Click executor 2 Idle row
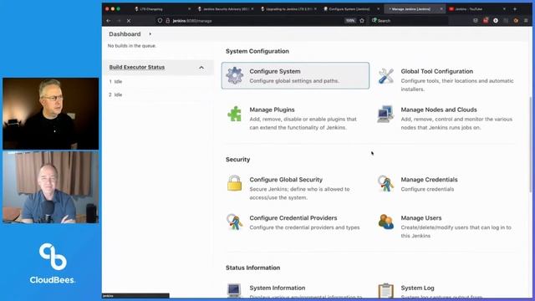 (x=158, y=94)
